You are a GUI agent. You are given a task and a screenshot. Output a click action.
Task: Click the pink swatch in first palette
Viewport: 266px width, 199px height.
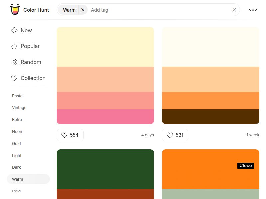point(105,117)
